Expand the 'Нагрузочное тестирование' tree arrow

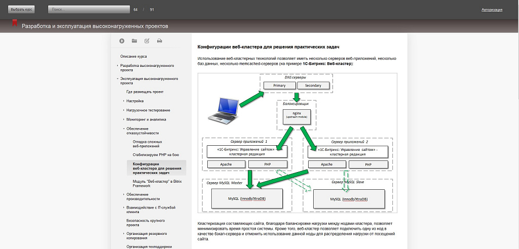tap(124, 110)
